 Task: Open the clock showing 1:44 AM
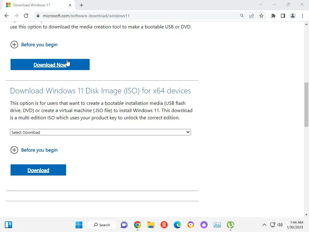pos(295,225)
